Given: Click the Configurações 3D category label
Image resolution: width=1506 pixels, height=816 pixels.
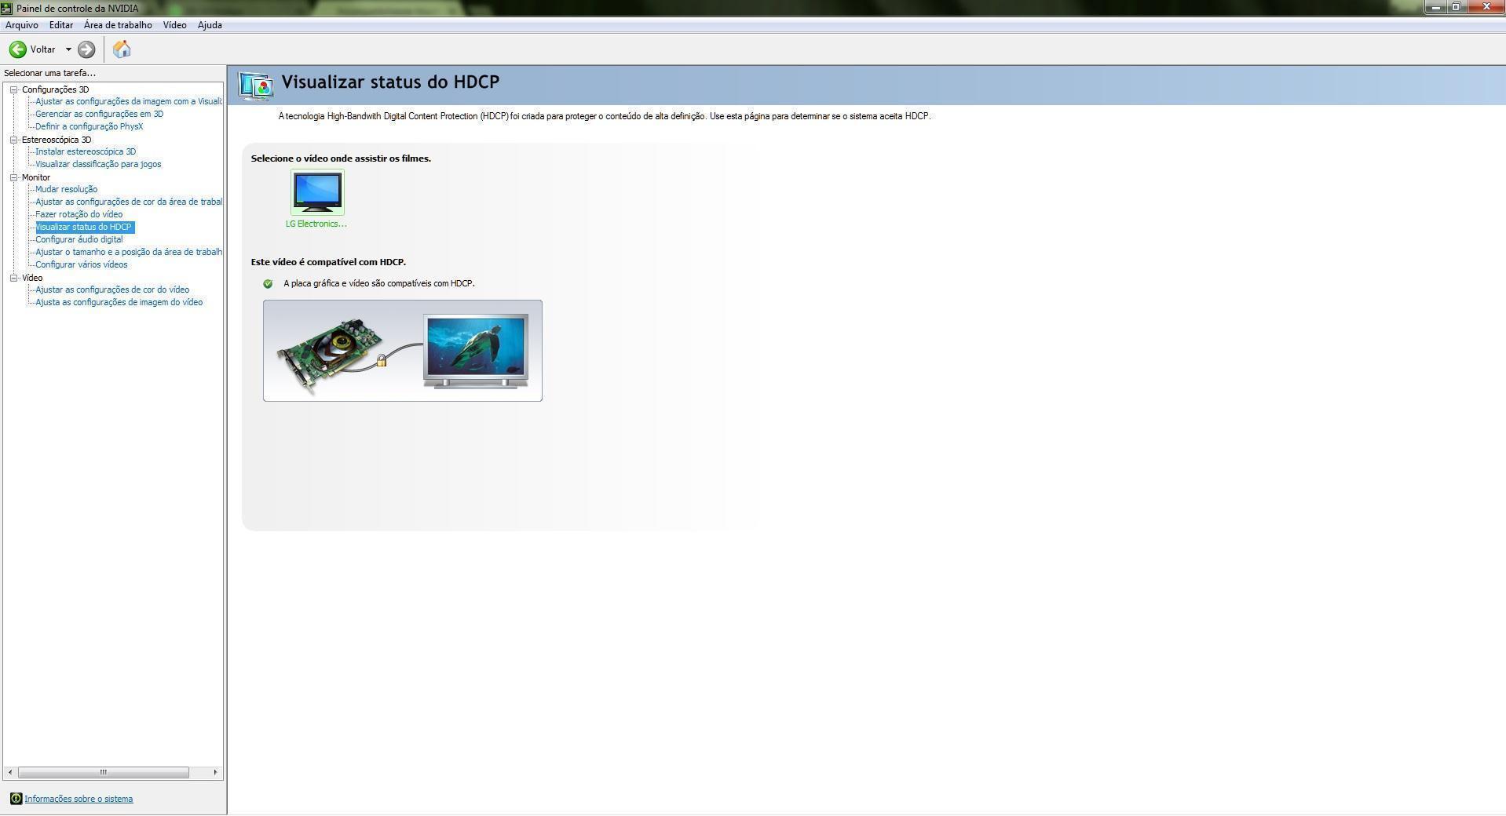Looking at the screenshot, I should tap(56, 89).
